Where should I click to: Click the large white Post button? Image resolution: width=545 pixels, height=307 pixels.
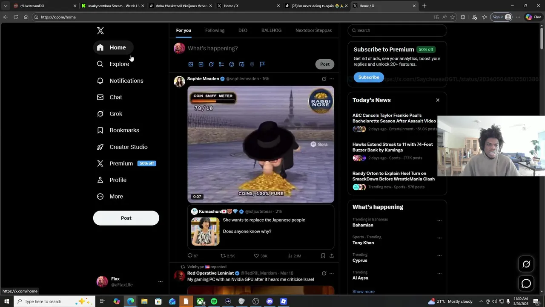[x=126, y=218]
